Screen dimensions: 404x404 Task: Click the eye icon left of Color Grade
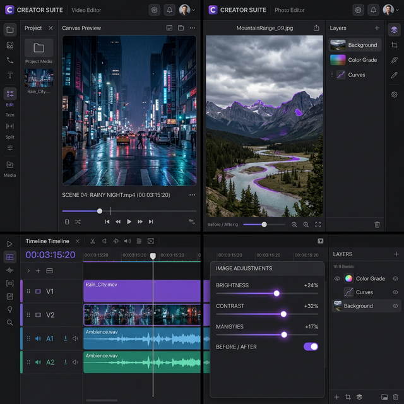pyautogui.click(x=337, y=278)
